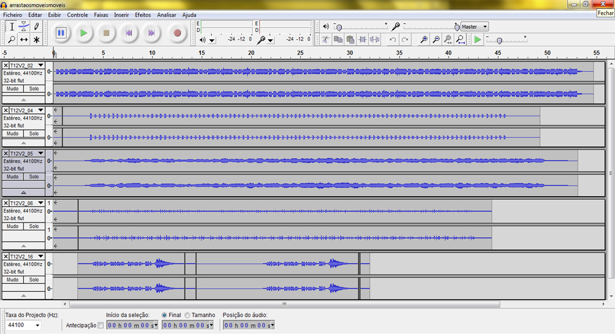Click the Undo arrow icon

(x=393, y=40)
